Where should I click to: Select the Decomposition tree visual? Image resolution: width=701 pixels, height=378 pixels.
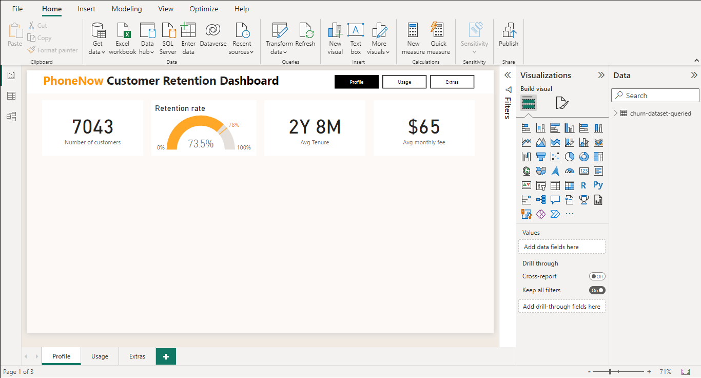pyautogui.click(x=541, y=200)
